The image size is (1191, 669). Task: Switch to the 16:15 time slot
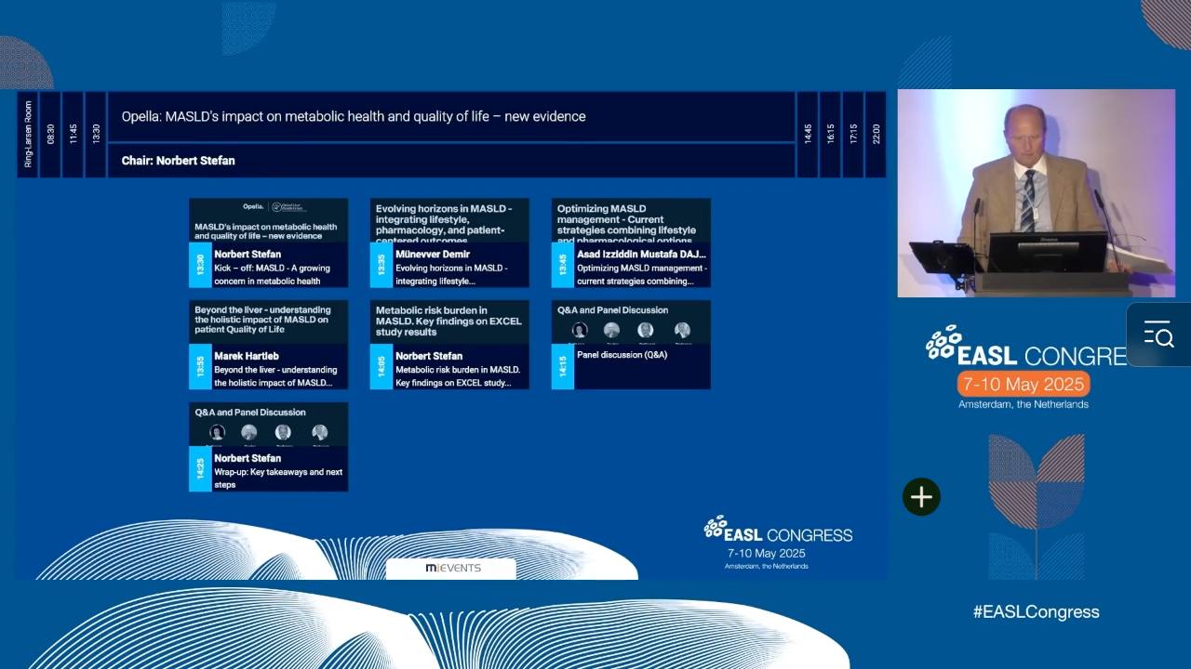pos(830,134)
